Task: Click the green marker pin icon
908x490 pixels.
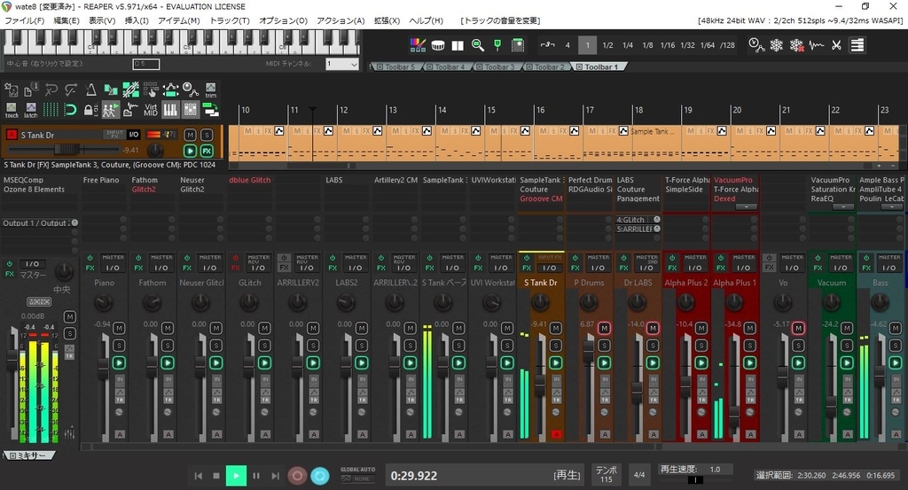Action: (x=497, y=45)
